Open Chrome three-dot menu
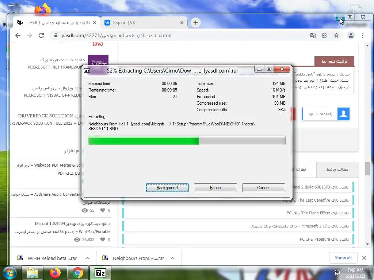Image resolution: width=374 pixels, height=280 pixels. pyautogui.click(x=363, y=35)
